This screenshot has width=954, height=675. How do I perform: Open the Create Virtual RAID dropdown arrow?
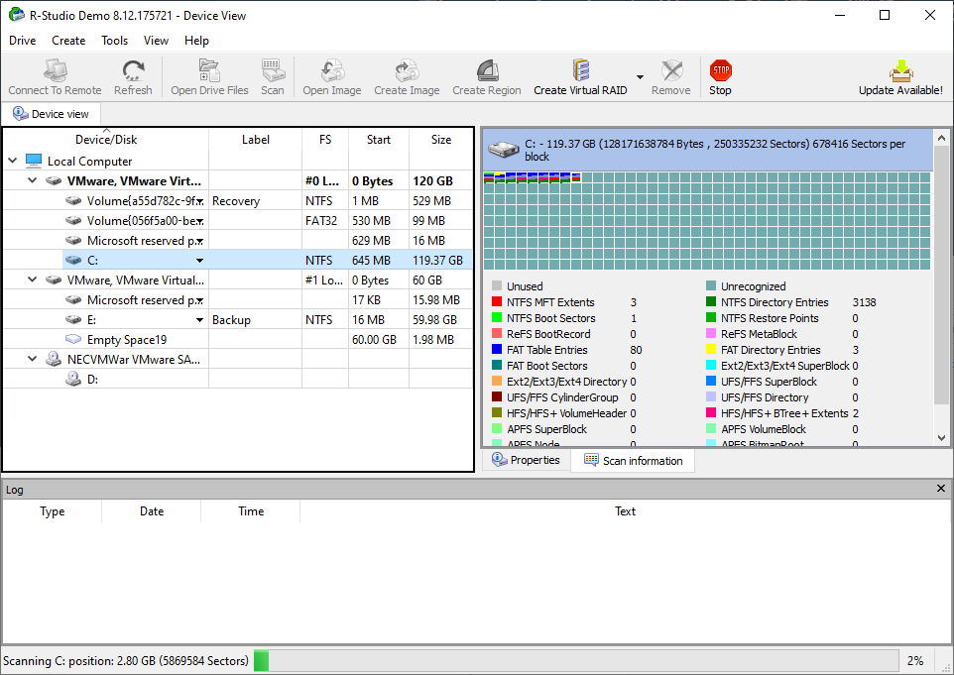coord(640,77)
